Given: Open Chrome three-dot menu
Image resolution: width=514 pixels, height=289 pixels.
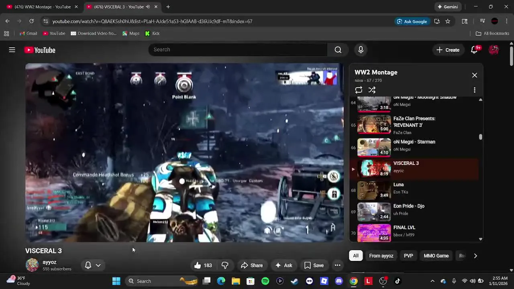Looking at the screenshot, I should click(507, 21).
